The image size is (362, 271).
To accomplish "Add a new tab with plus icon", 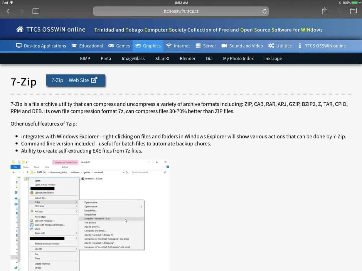I will pos(339,11).
